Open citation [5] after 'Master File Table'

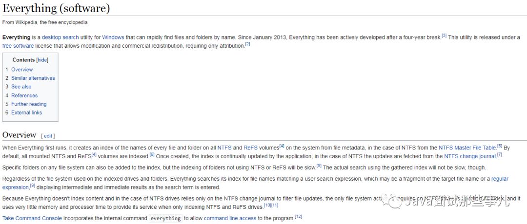[x=500, y=146]
